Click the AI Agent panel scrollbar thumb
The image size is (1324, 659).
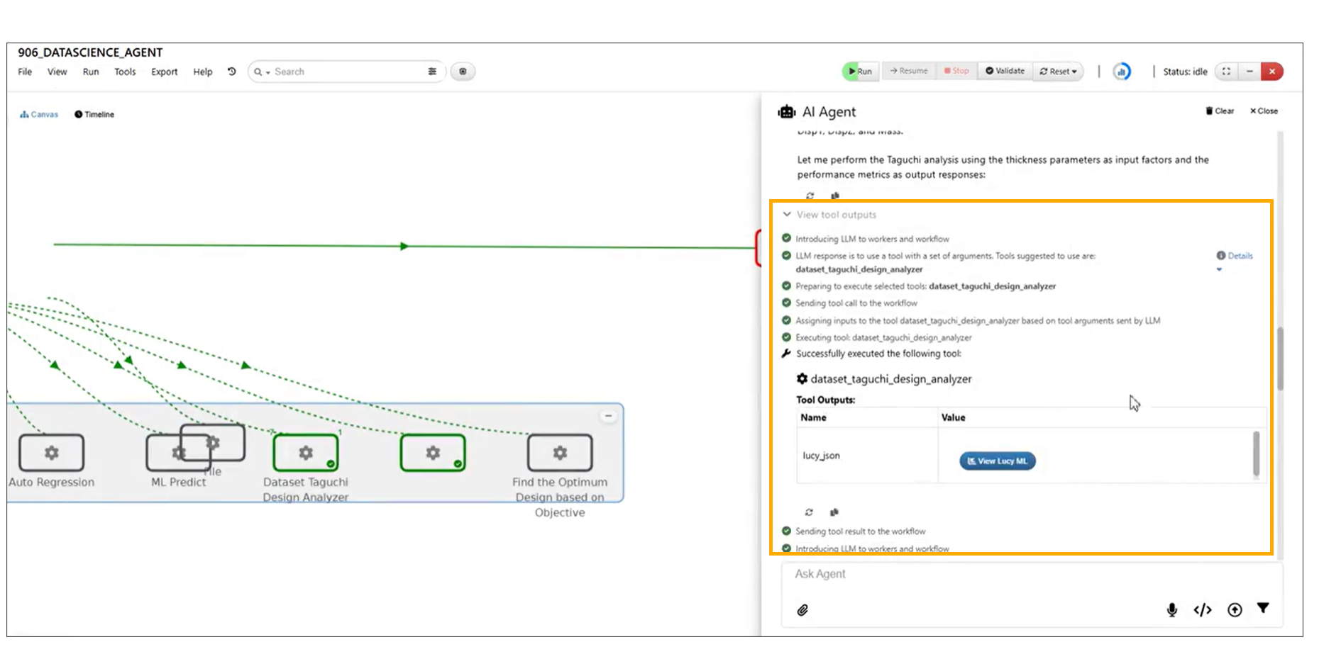pos(1280,359)
